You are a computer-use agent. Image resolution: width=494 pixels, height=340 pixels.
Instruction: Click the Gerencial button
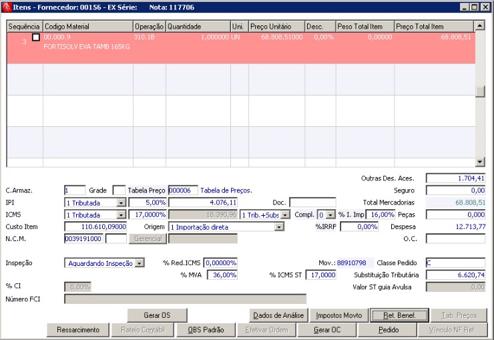coord(148,238)
